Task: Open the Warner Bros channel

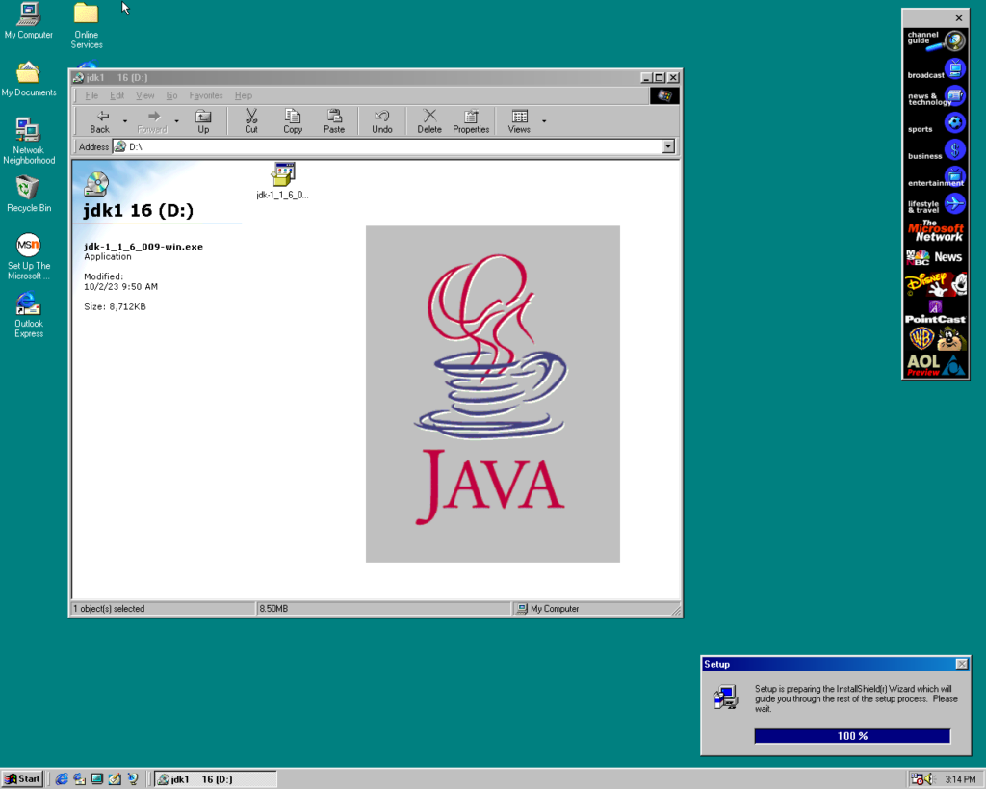Action: coord(936,338)
